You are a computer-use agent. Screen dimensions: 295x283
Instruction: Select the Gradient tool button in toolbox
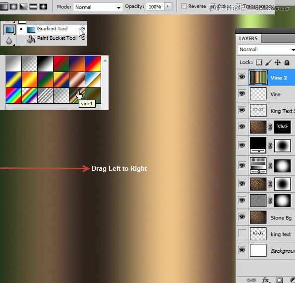point(9,30)
